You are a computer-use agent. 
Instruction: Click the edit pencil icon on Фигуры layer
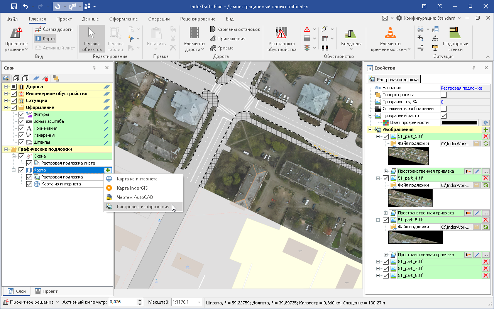point(107,114)
